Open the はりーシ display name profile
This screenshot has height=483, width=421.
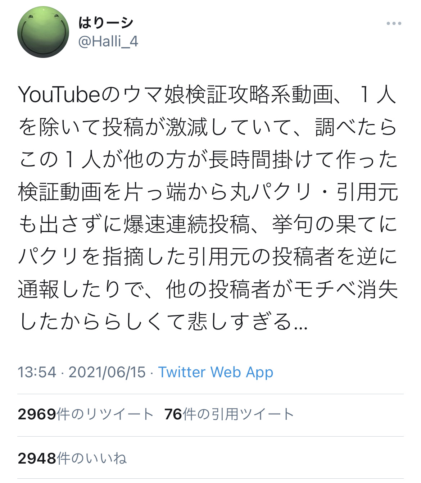[x=106, y=23]
